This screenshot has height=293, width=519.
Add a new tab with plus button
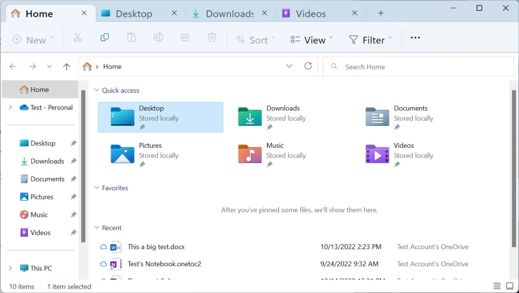click(381, 13)
